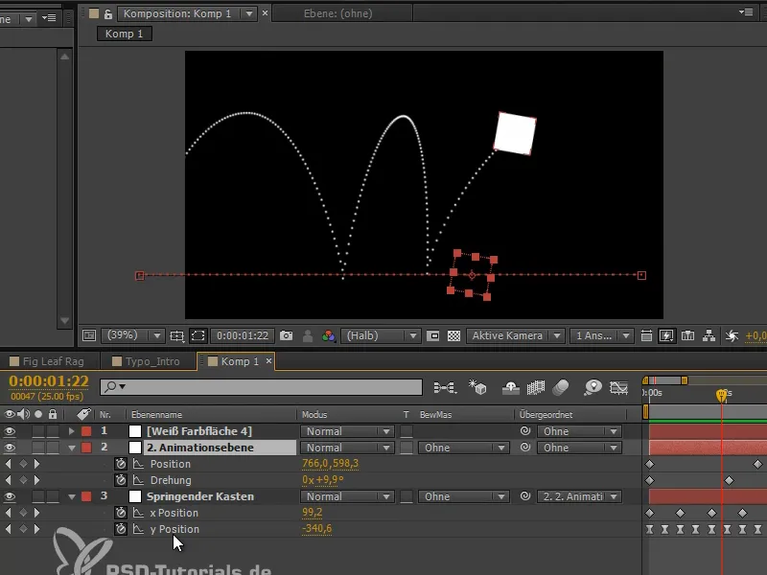Open the composition selector dropdown arrow
Viewport: 767px width, 575px height.
pos(249,13)
